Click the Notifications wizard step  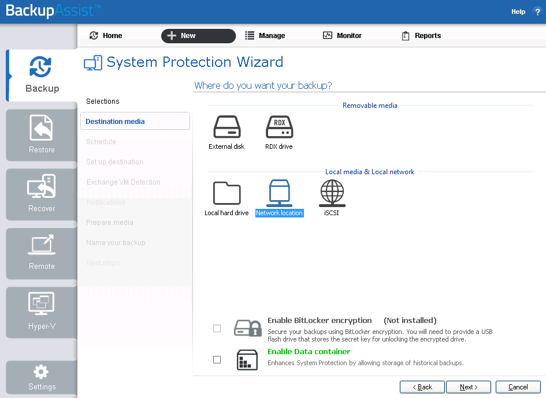tap(106, 202)
